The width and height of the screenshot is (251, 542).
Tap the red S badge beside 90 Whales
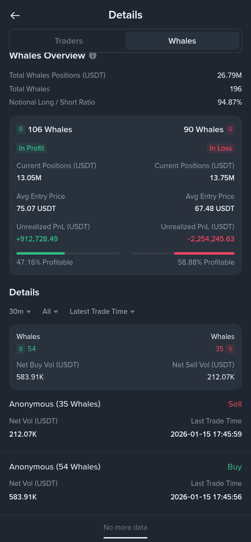click(x=230, y=129)
